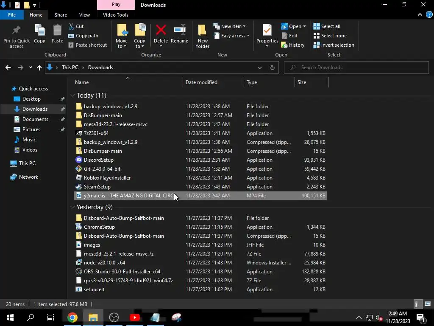Open YouTube app in taskbar
Image resolution: width=434 pixels, height=326 pixels.
coord(134,318)
